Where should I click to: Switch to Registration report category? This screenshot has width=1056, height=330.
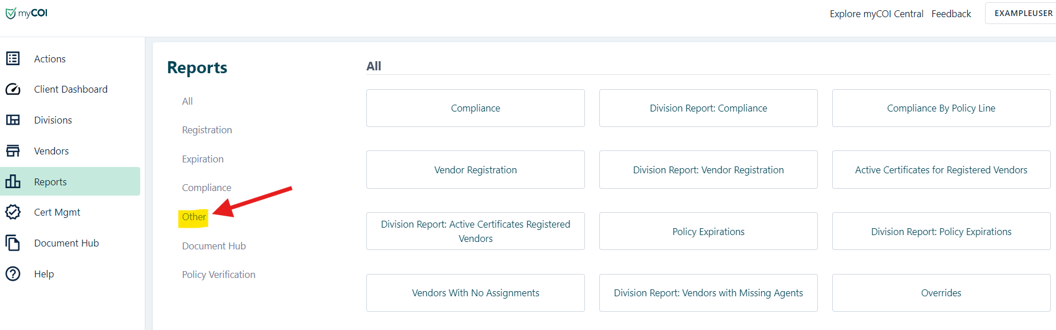point(207,130)
